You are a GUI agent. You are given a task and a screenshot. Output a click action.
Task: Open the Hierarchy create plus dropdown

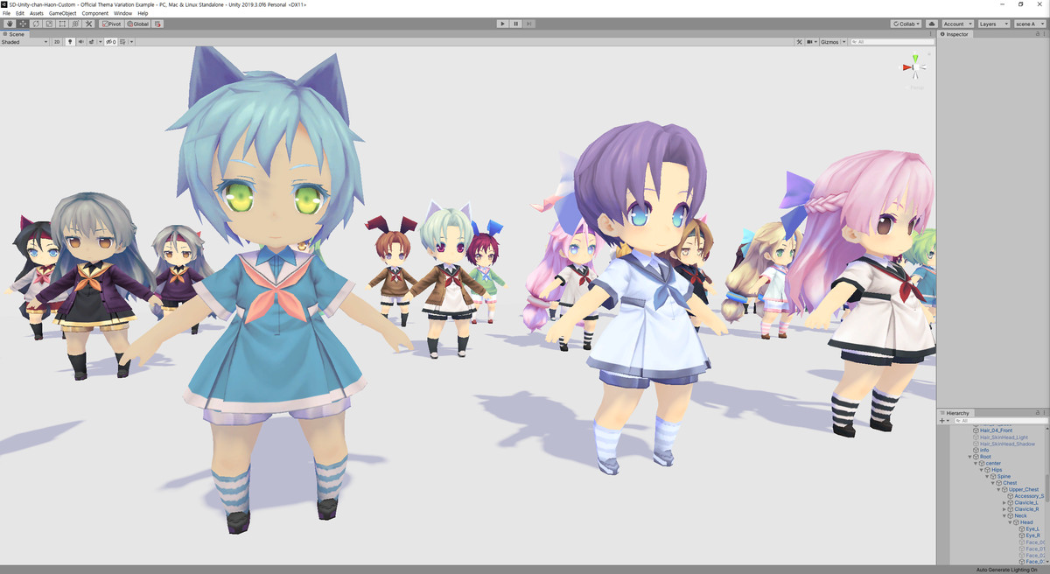point(945,421)
